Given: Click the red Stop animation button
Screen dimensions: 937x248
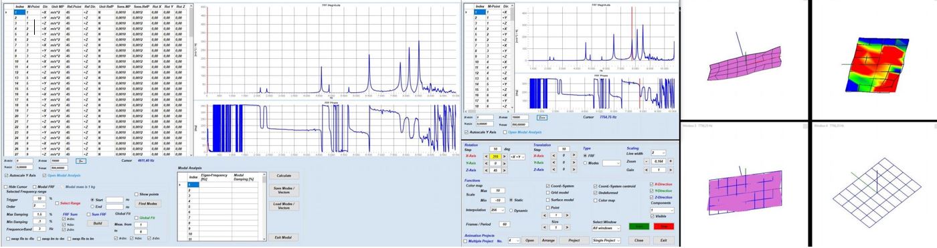Looking at the screenshot, I should 664,226.
